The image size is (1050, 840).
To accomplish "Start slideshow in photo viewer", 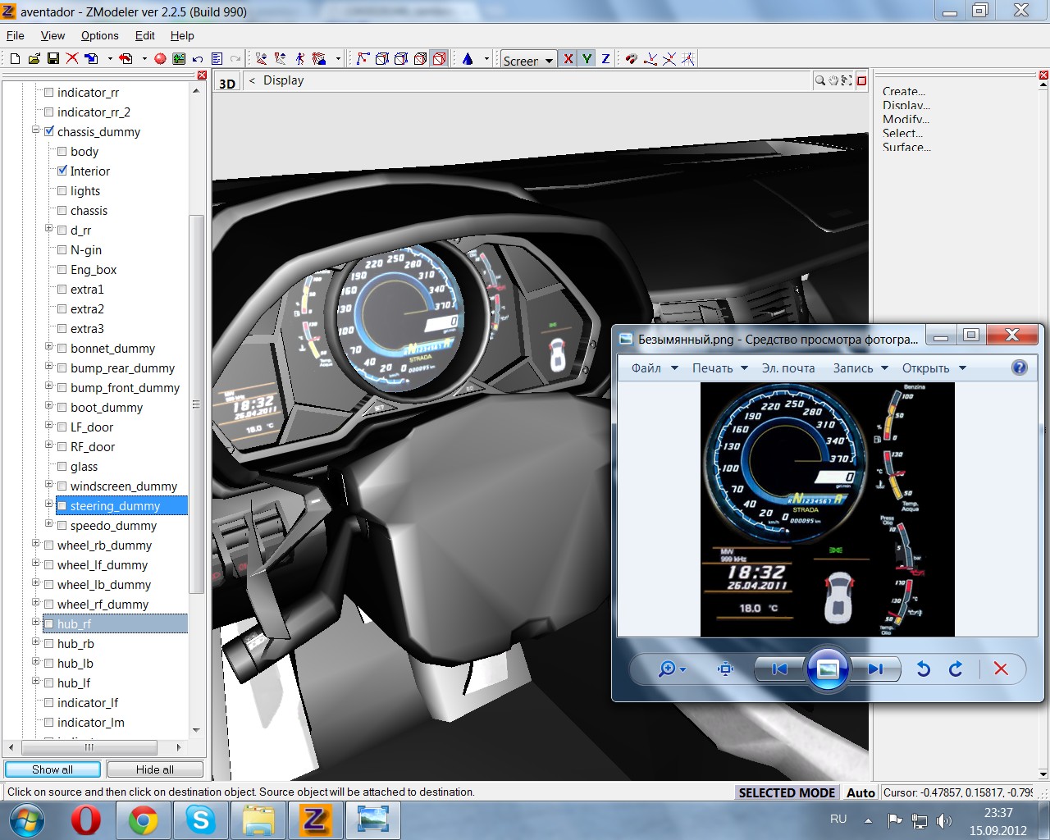I will click(x=828, y=669).
